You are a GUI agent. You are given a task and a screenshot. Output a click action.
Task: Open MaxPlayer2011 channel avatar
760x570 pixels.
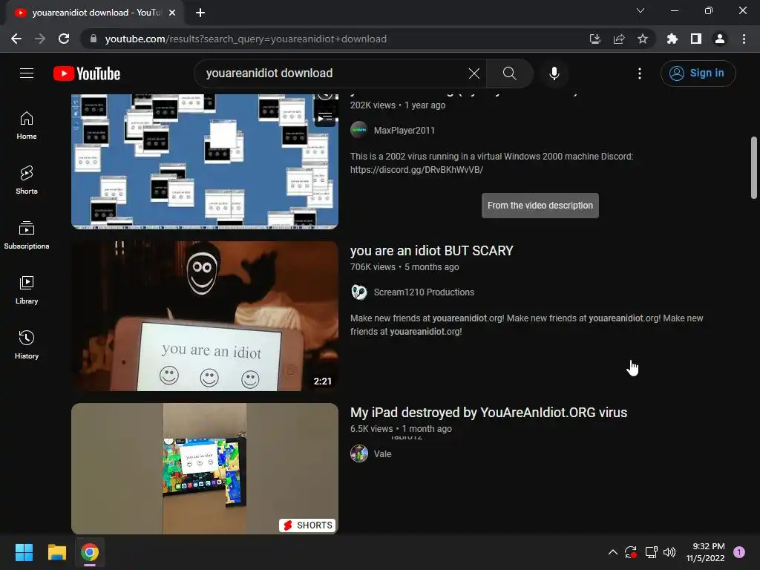pyautogui.click(x=359, y=130)
